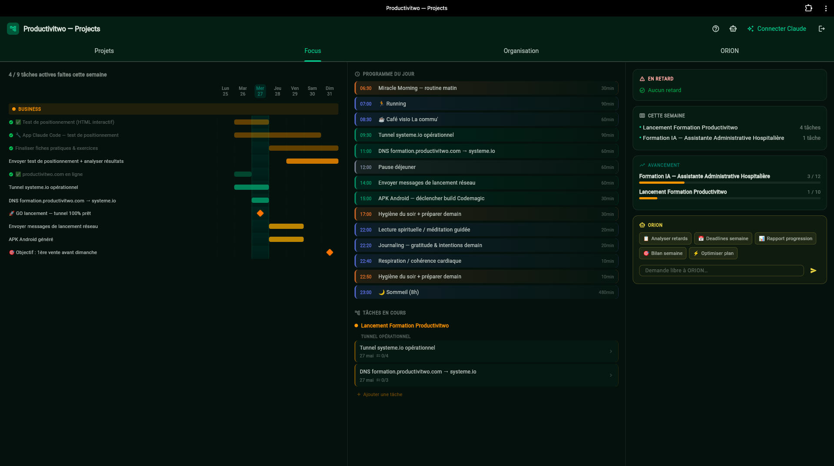Viewport: 834px width, 466px height.
Task: Click the send arrow for ORION request
Action: (x=814, y=271)
